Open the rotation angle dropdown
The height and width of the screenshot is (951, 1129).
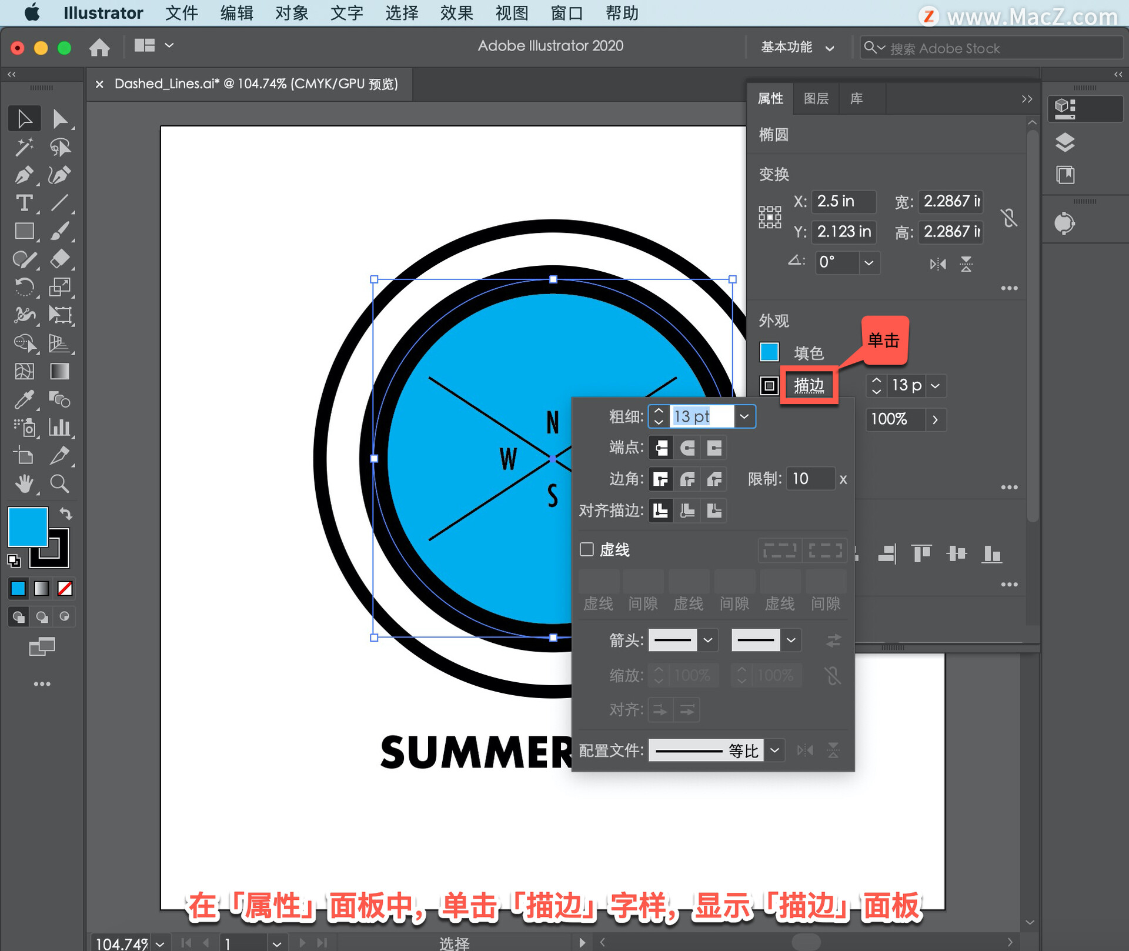point(869,262)
